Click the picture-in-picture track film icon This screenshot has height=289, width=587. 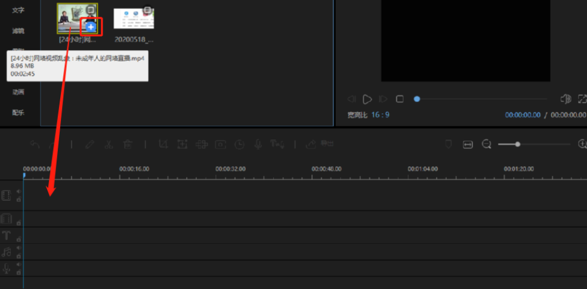7,219
